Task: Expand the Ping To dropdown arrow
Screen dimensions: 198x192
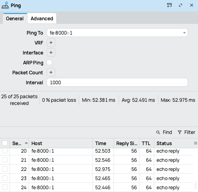Action: [184, 33]
